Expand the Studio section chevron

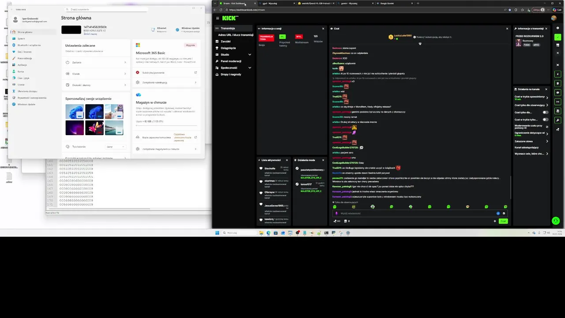[x=249, y=55]
